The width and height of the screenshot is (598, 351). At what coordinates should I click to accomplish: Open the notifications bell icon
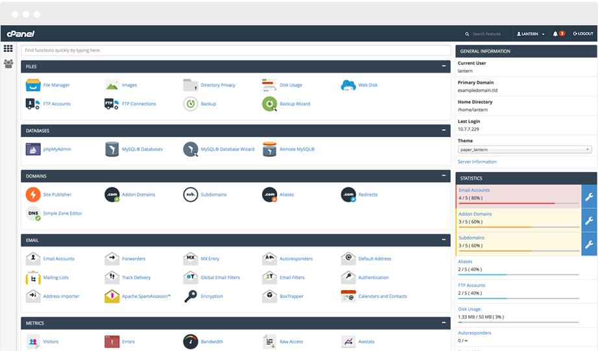tap(555, 34)
